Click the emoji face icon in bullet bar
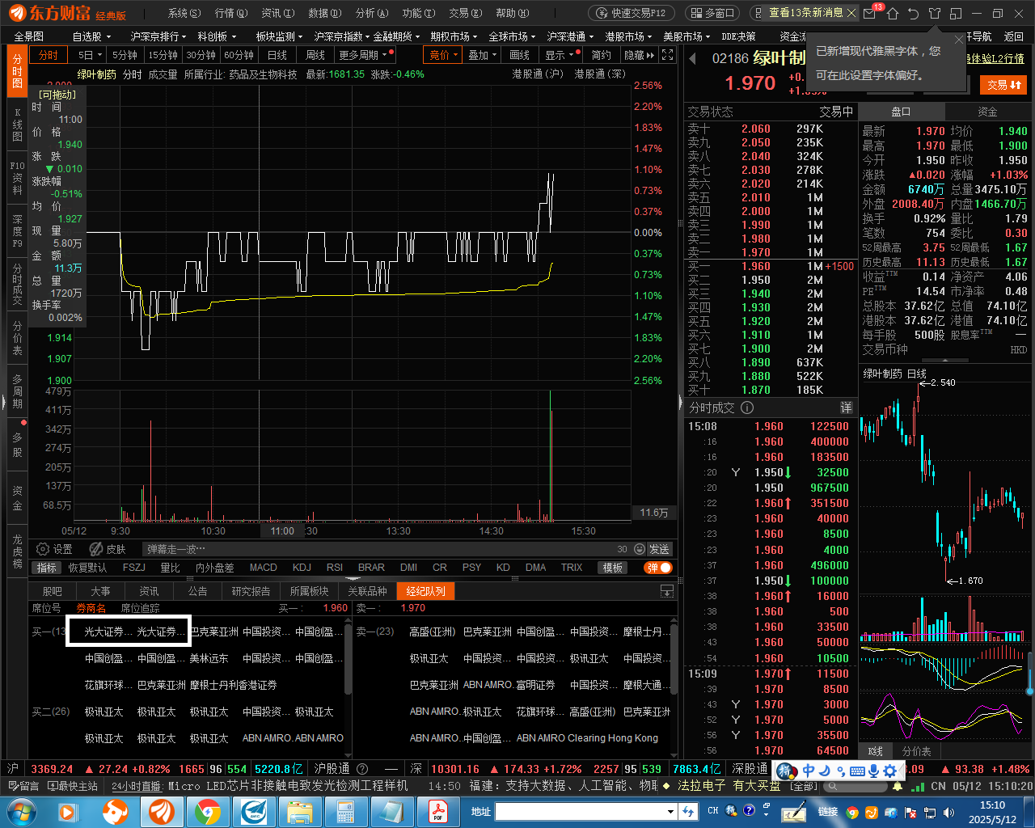The height and width of the screenshot is (828, 1035). [x=640, y=549]
